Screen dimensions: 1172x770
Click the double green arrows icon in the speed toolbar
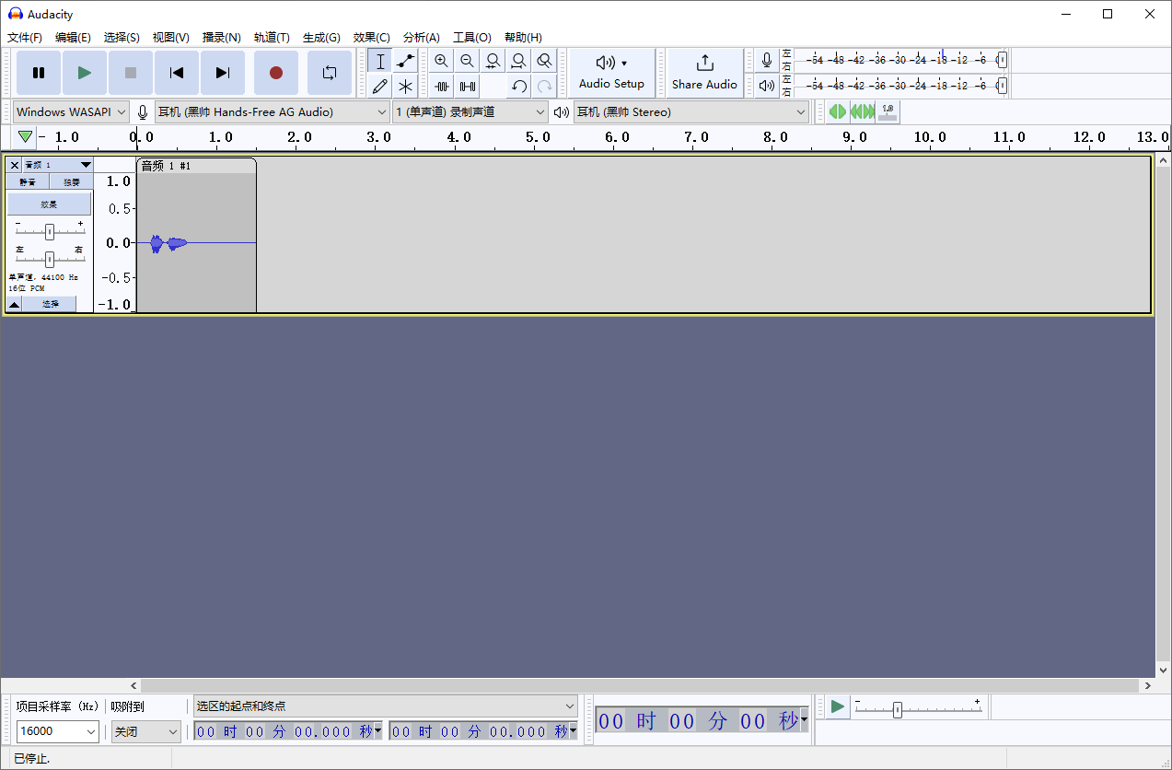coord(863,111)
